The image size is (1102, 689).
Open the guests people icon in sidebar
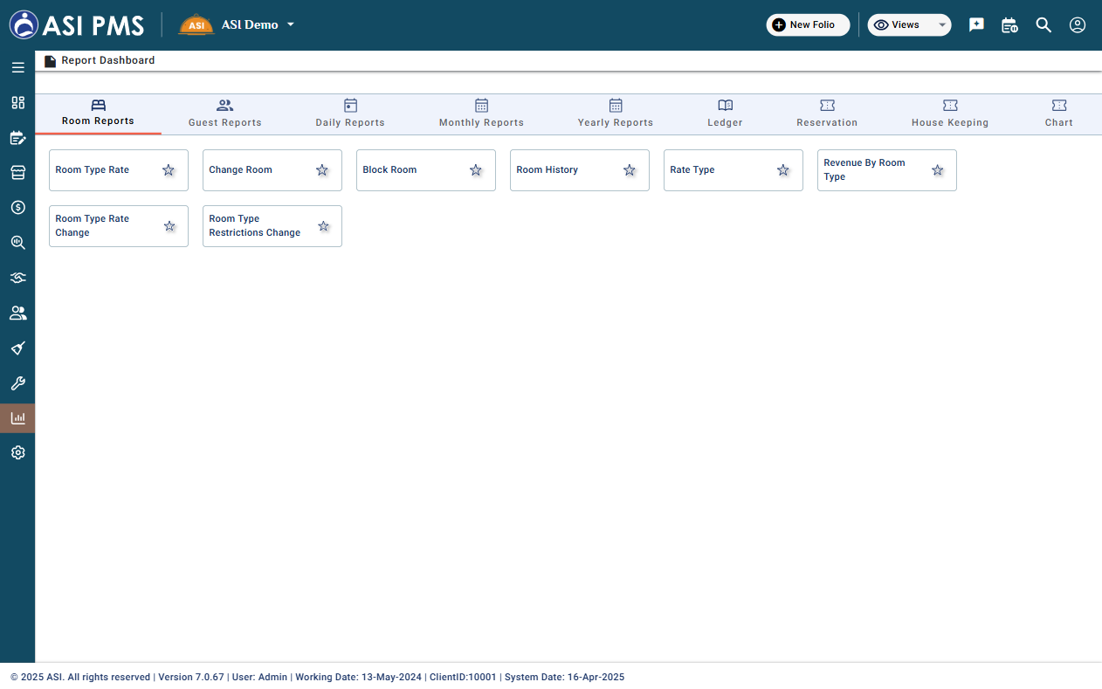17,313
